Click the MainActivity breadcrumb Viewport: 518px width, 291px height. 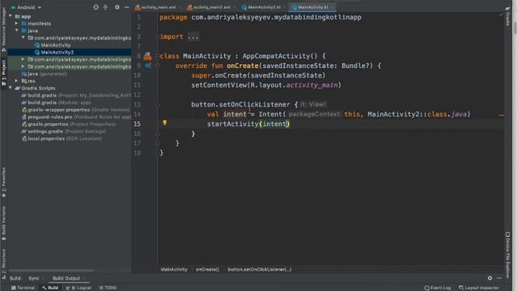174,269
